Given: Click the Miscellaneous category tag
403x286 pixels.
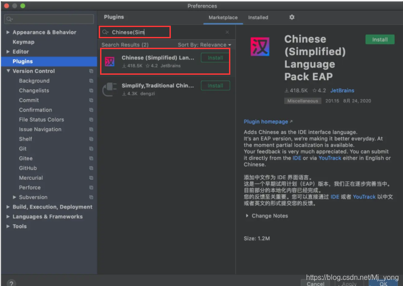Looking at the screenshot, I should coord(302,101).
